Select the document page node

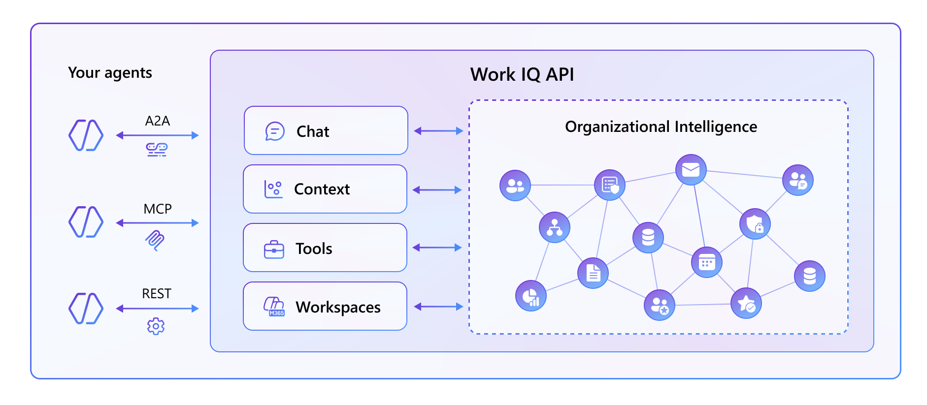tap(593, 273)
